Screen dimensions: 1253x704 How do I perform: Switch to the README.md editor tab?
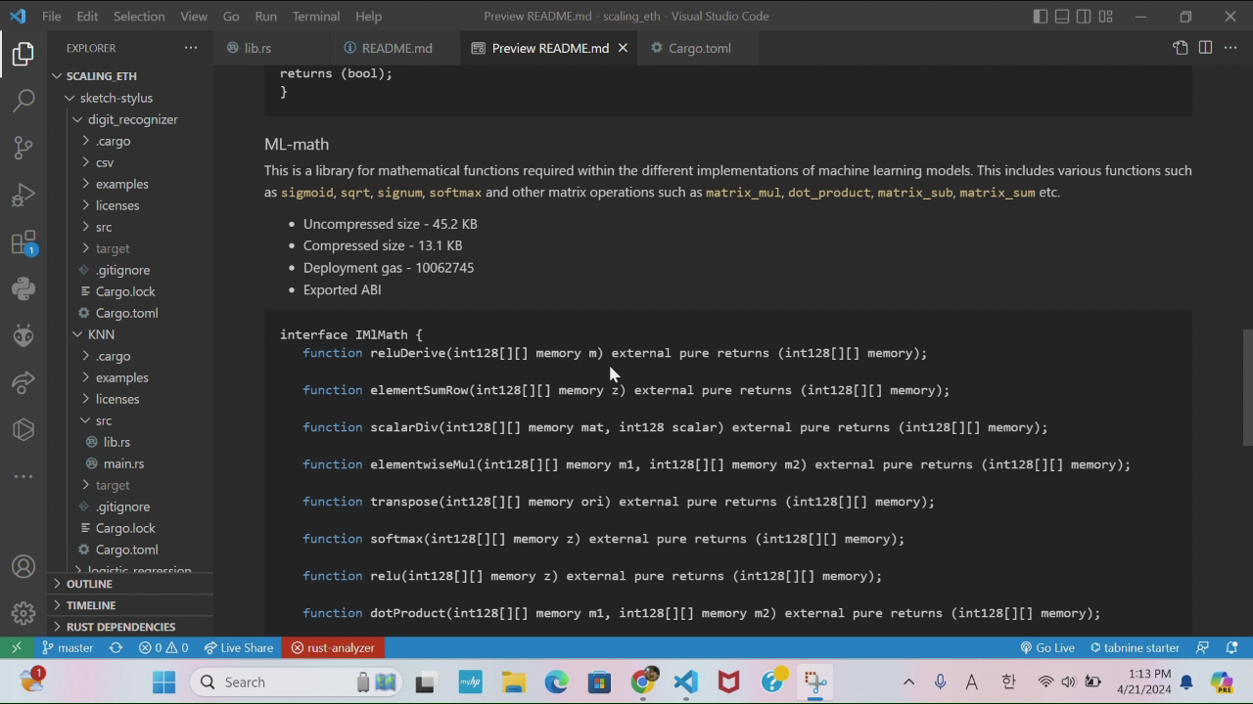[396, 48]
